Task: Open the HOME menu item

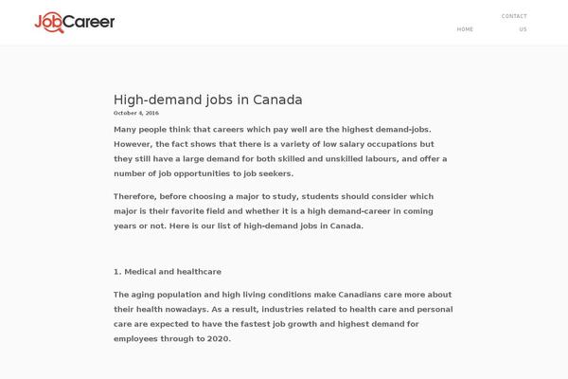Action: 465,29
